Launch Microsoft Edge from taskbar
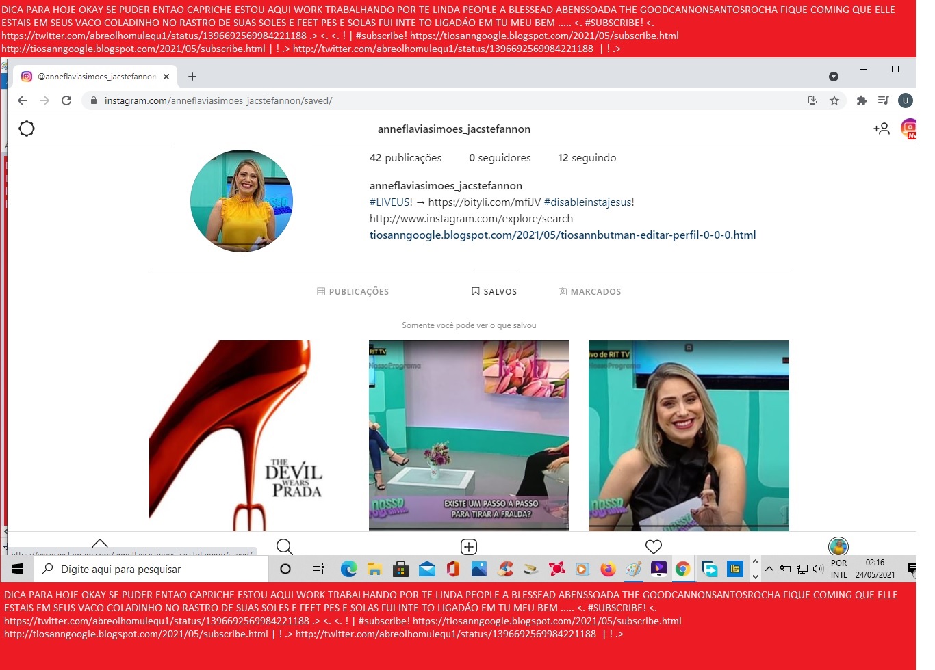This screenshot has width=935, height=670. click(349, 569)
